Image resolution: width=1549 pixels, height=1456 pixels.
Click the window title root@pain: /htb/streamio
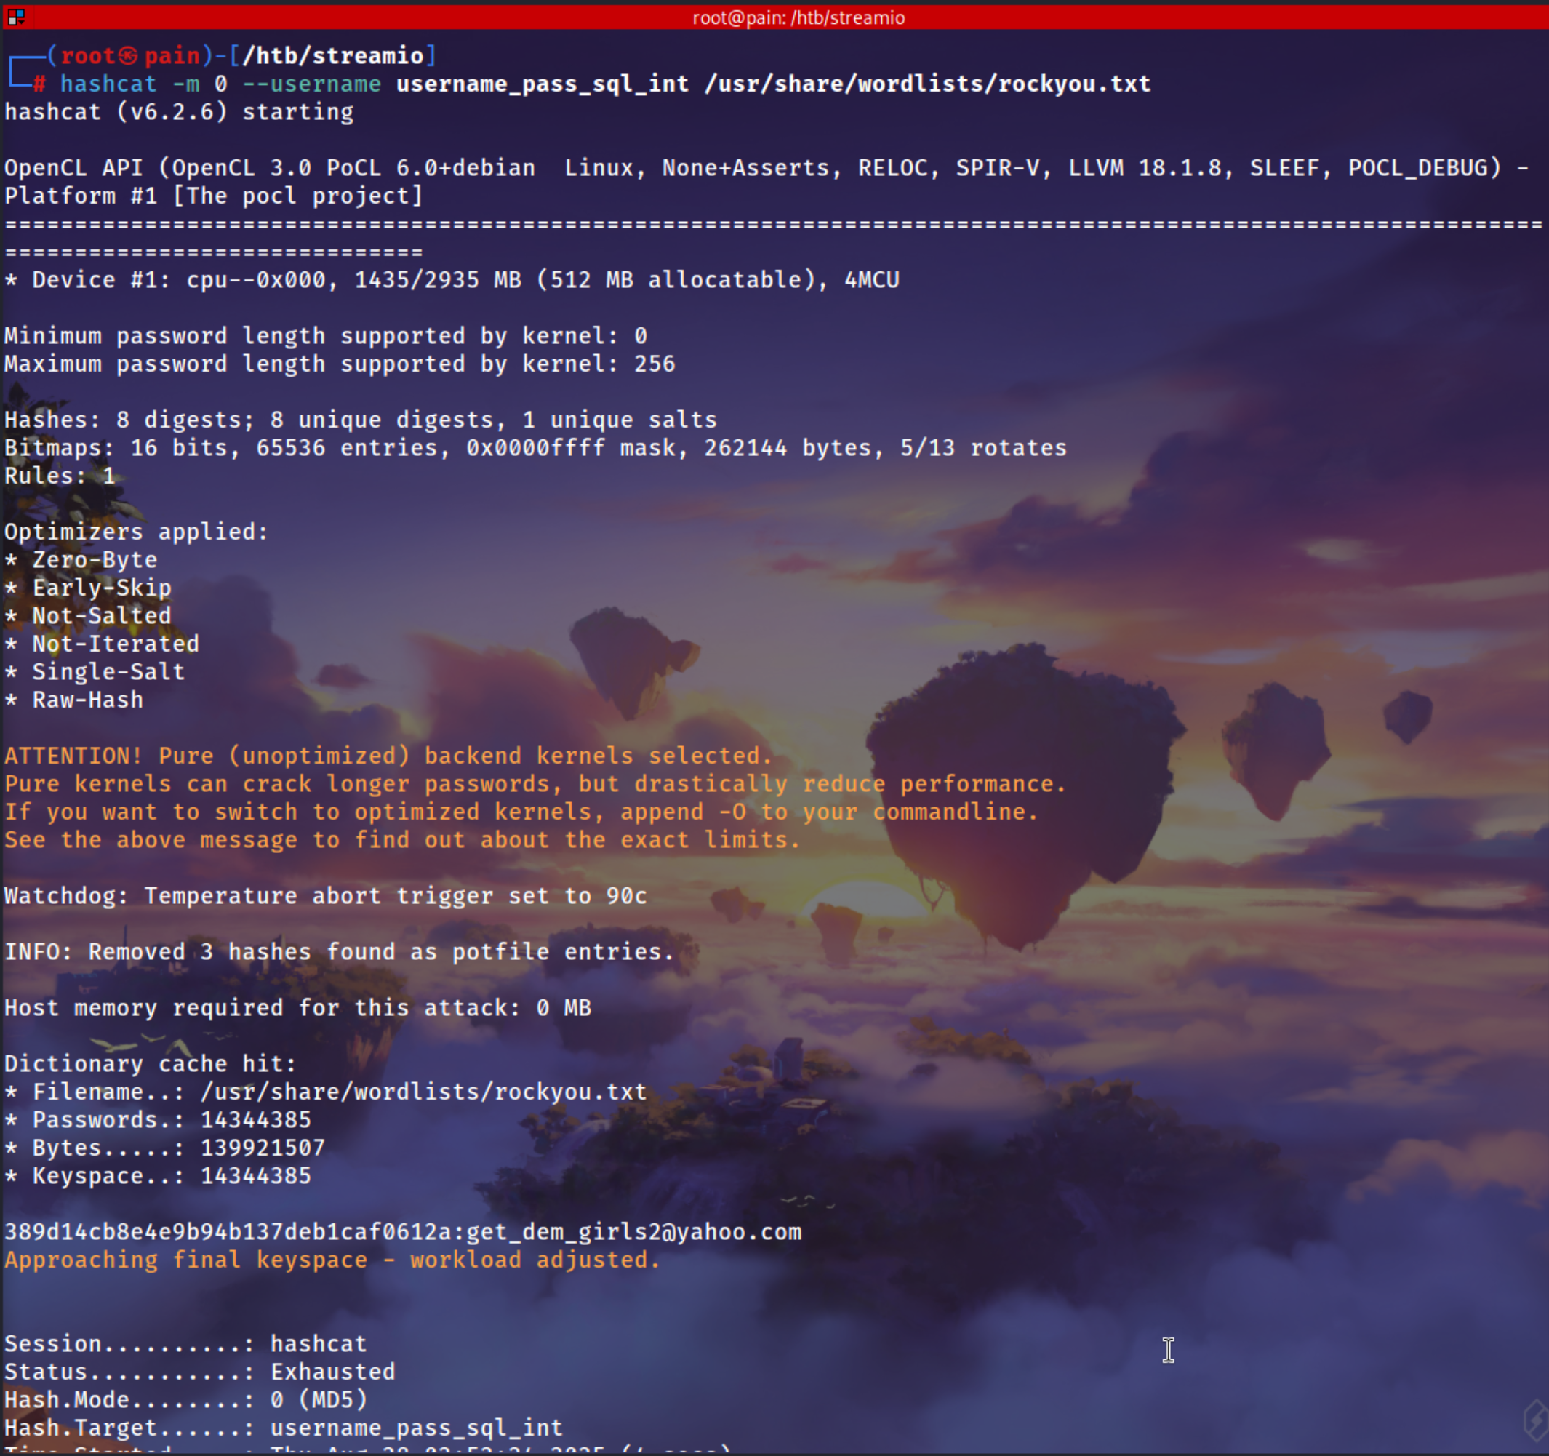click(798, 17)
